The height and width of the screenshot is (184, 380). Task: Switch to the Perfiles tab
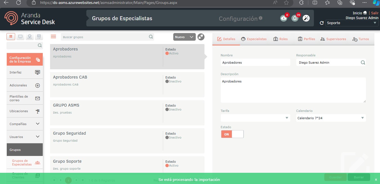click(306, 39)
